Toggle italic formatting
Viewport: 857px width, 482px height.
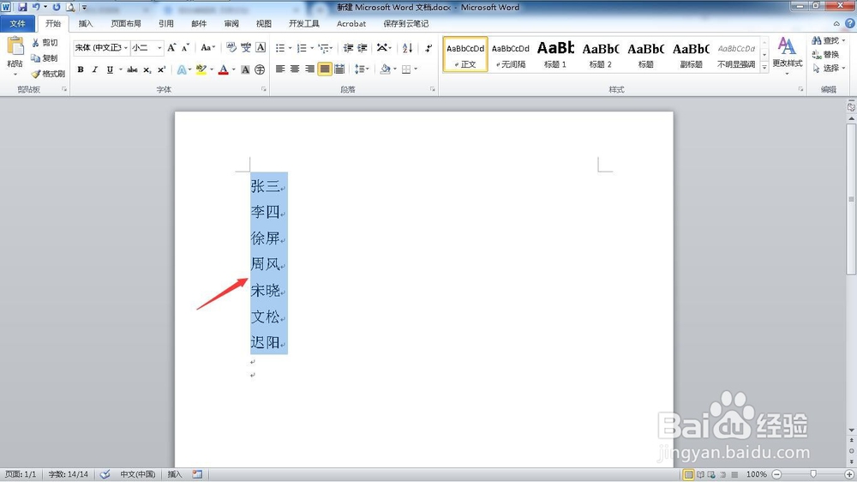(94, 69)
